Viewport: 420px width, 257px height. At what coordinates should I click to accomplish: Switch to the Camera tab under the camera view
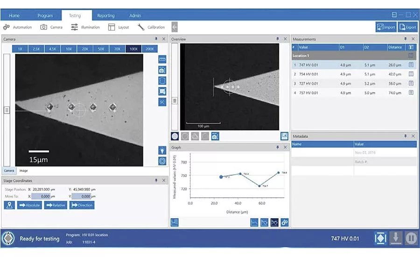(x=9, y=171)
